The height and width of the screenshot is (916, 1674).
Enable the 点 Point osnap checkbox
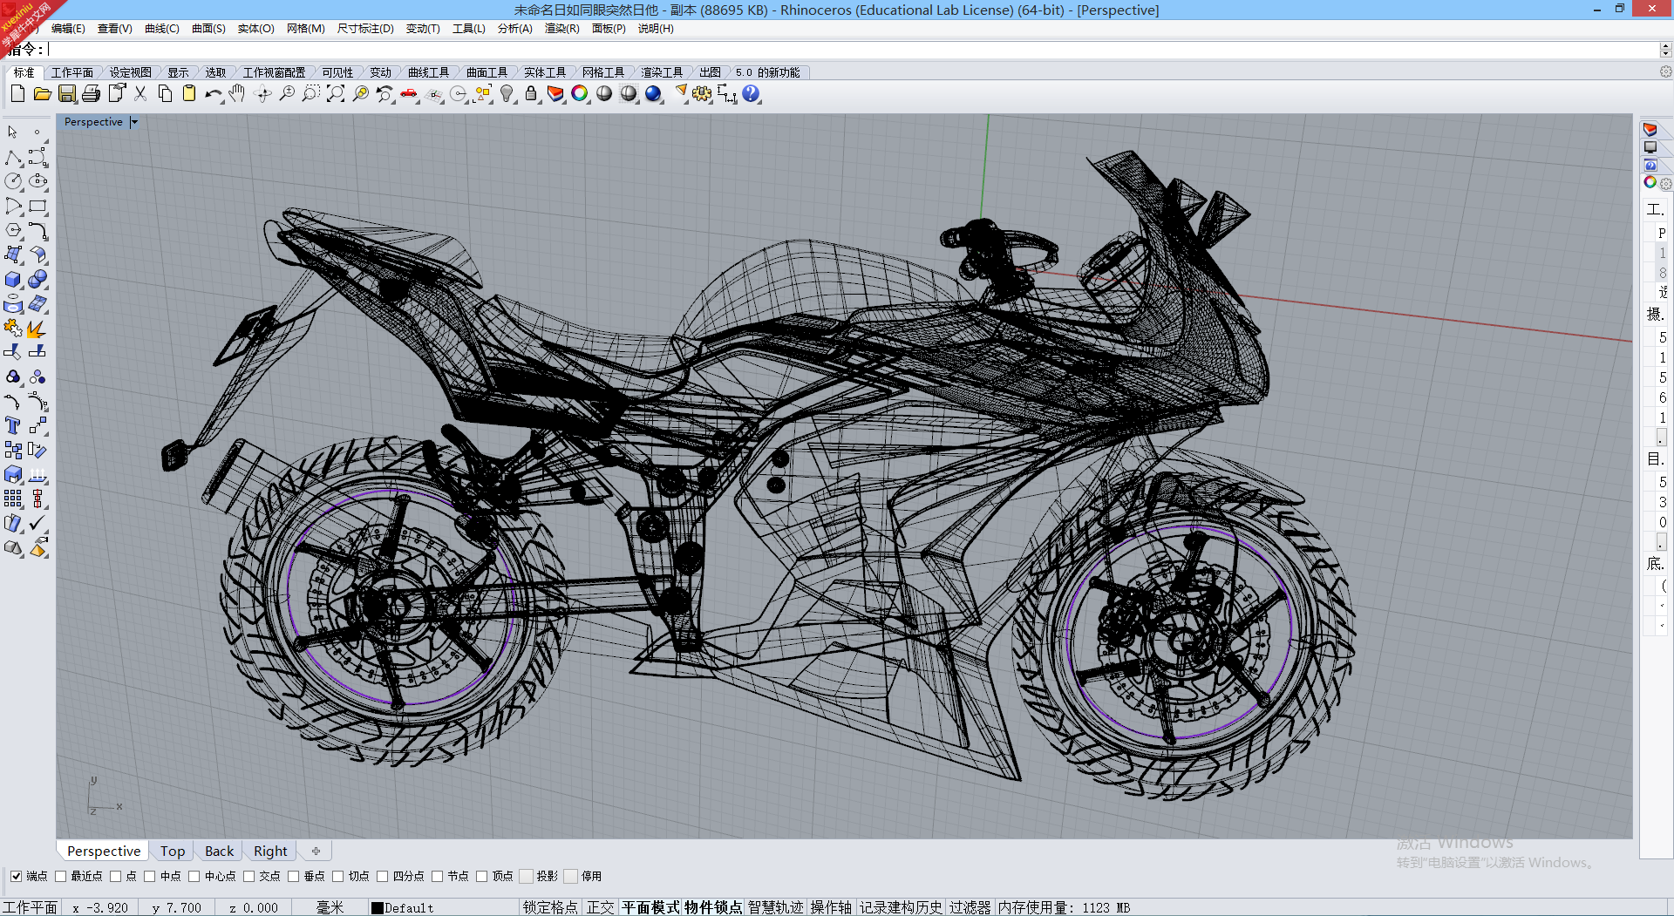115,876
